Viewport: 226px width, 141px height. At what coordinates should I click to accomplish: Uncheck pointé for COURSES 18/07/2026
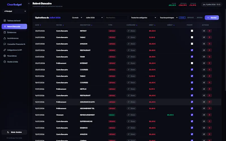(192, 83)
